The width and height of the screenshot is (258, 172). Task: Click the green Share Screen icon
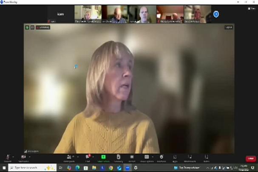click(103, 158)
